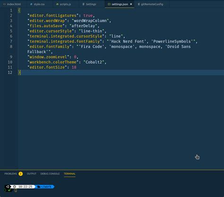Click the "editor.fontFamily" key

click(50, 47)
